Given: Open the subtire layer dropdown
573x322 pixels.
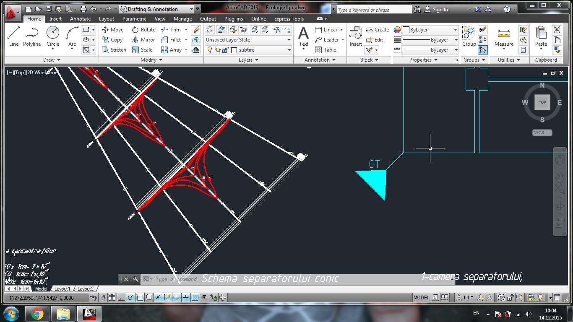Looking at the screenshot, I should pyautogui.click(x=248, y=50).
